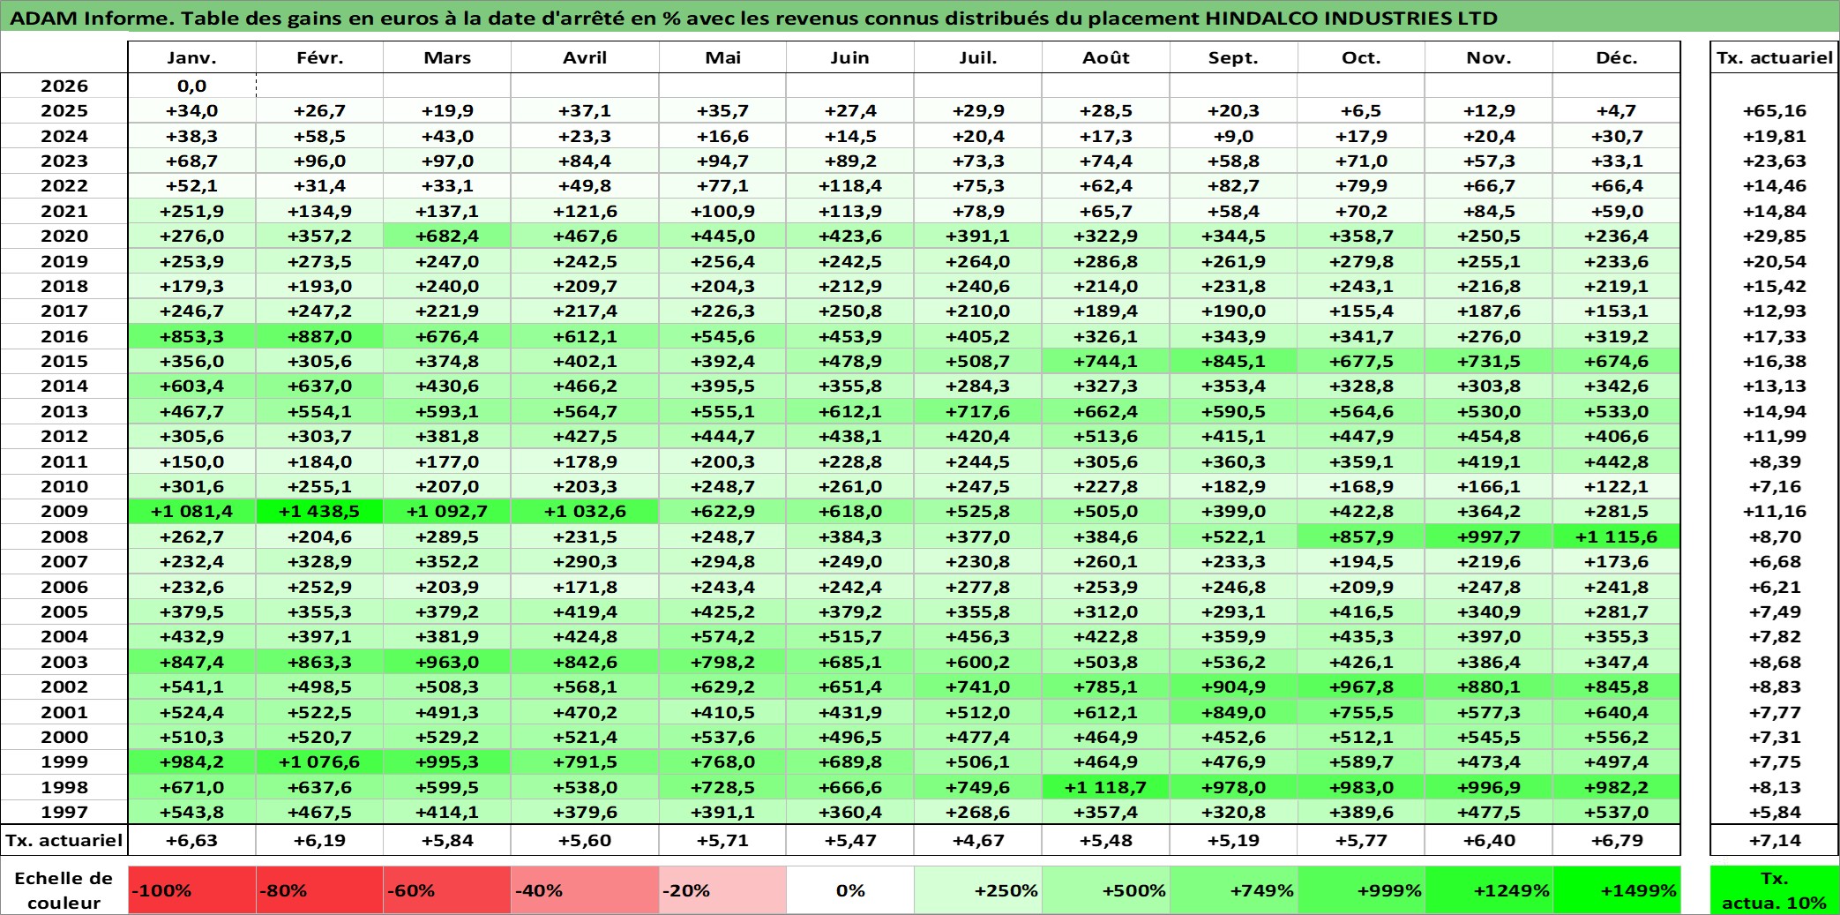
Task: Select the '+1 438,5' cell
Action: pyautogui.click(x=319, y=511)
